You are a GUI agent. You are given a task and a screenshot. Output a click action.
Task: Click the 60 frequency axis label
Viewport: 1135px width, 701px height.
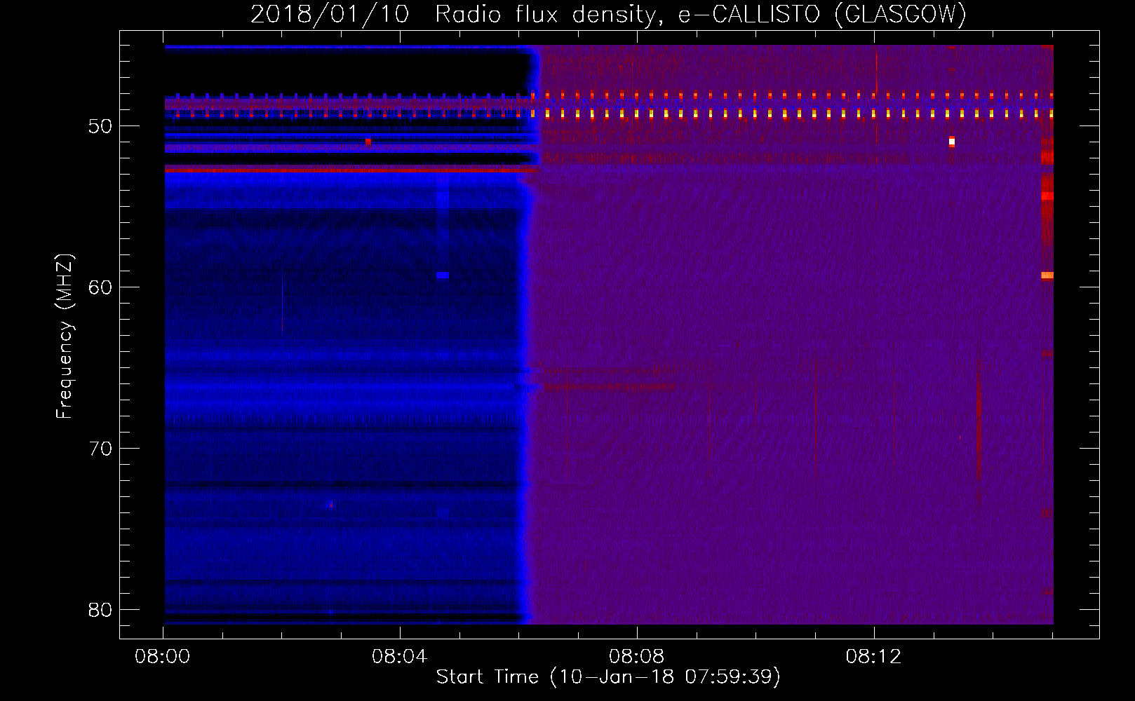[100, 287]
